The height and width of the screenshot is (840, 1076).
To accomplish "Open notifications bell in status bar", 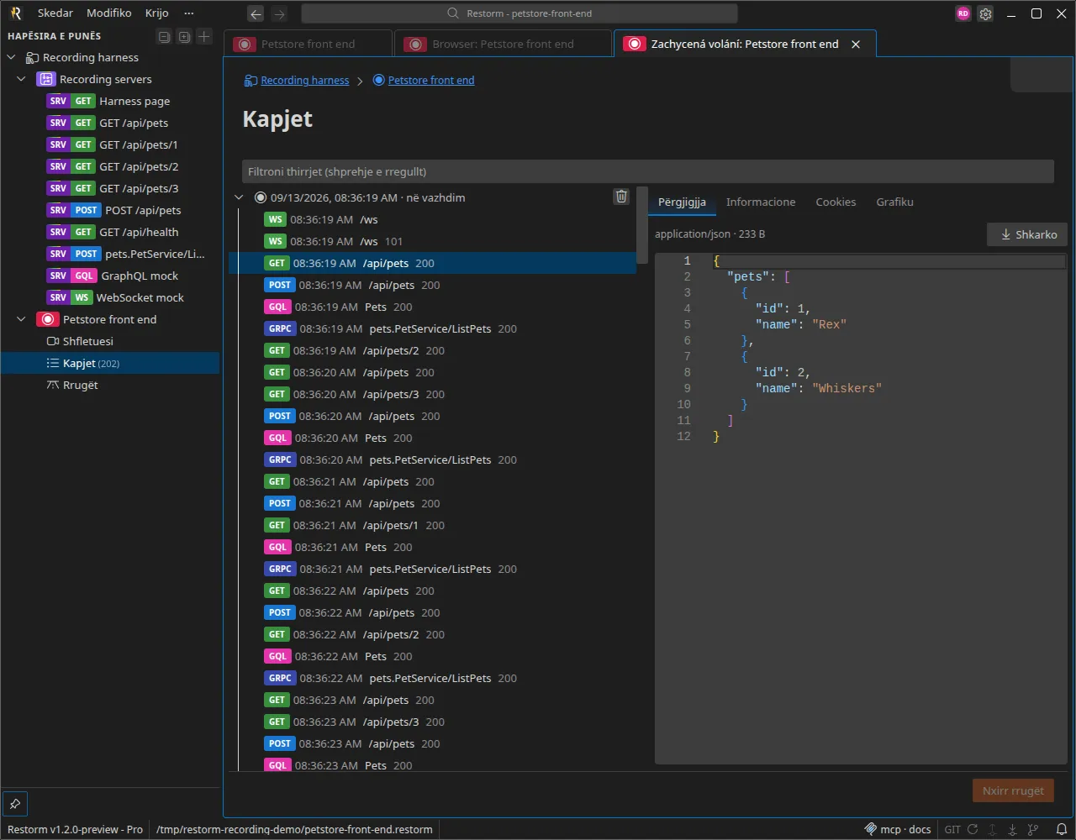I will 1062,829.
